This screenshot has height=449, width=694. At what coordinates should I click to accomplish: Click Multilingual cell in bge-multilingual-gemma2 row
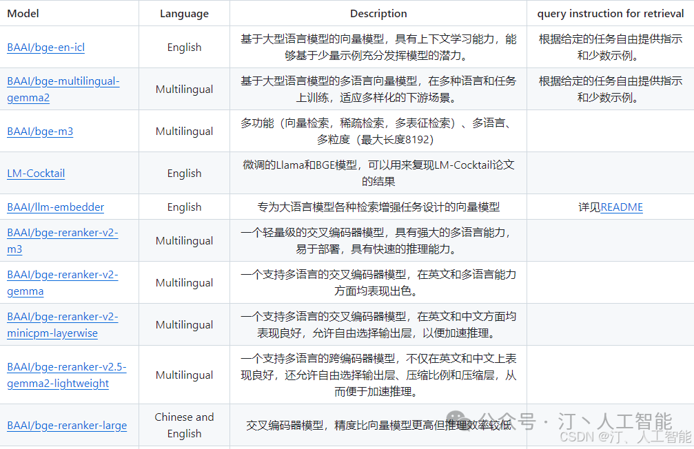click(184, 90)
